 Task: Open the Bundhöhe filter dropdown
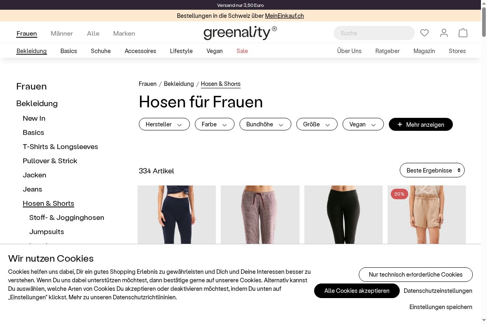pos(265,124)
